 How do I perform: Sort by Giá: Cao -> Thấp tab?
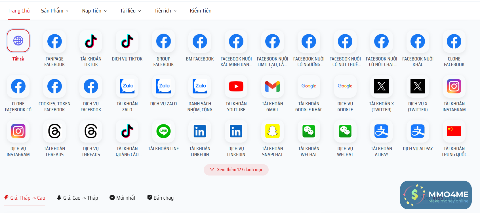tap(77, 198)
